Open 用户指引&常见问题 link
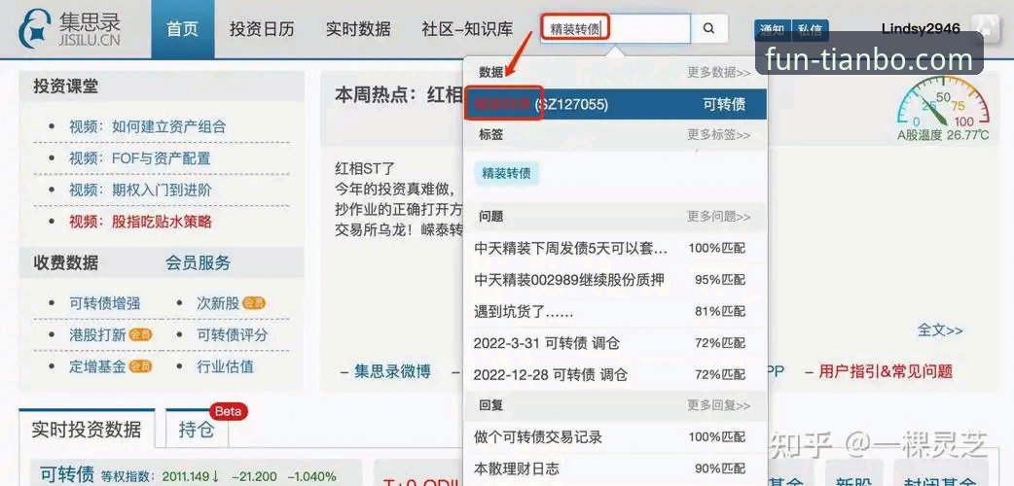The height and width of the screenshot is (486, 1014). (x=886, y=371)
